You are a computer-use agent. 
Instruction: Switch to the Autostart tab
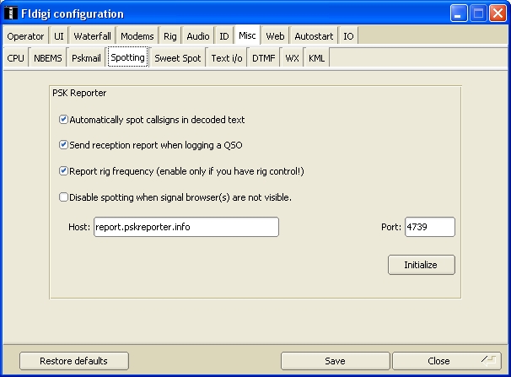point(314,36)
